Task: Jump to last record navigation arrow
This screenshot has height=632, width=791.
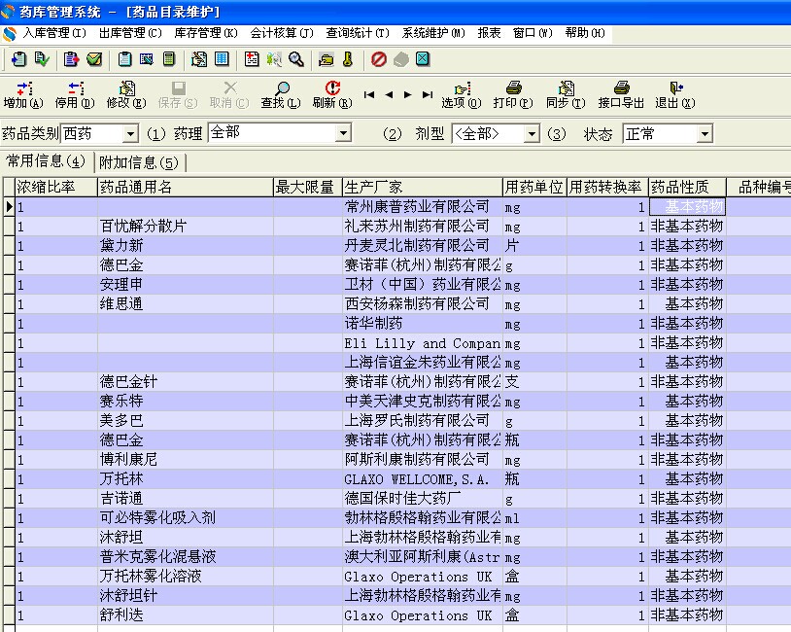Action: click(428, 94)
